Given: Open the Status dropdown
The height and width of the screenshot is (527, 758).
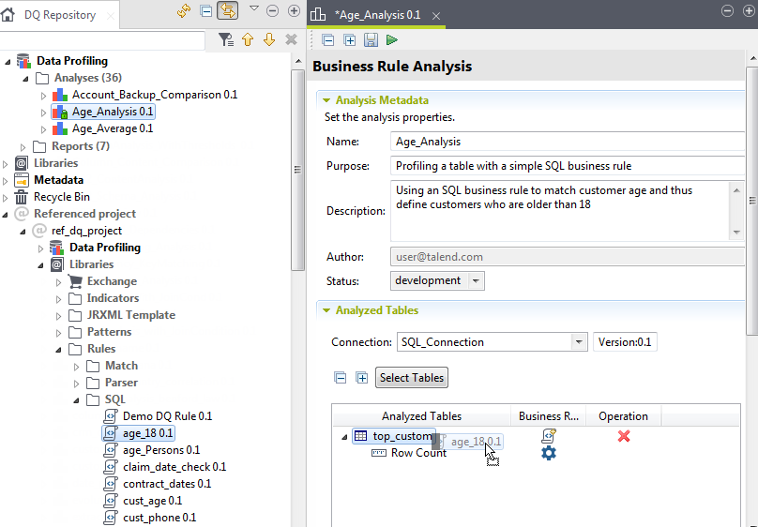Looking at the screenshot, I should pos(476,281).
